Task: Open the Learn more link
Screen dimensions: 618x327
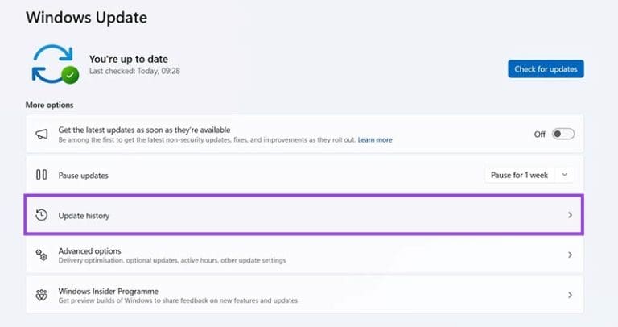Action: 375,140
